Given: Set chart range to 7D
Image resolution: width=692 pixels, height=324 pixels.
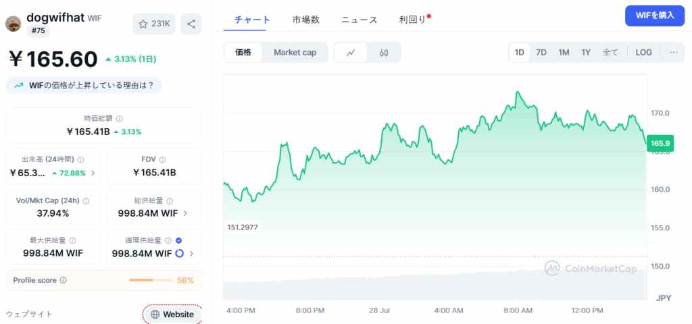Looking at the screenshot, I should pyautogui.click(x=541, y=53).
